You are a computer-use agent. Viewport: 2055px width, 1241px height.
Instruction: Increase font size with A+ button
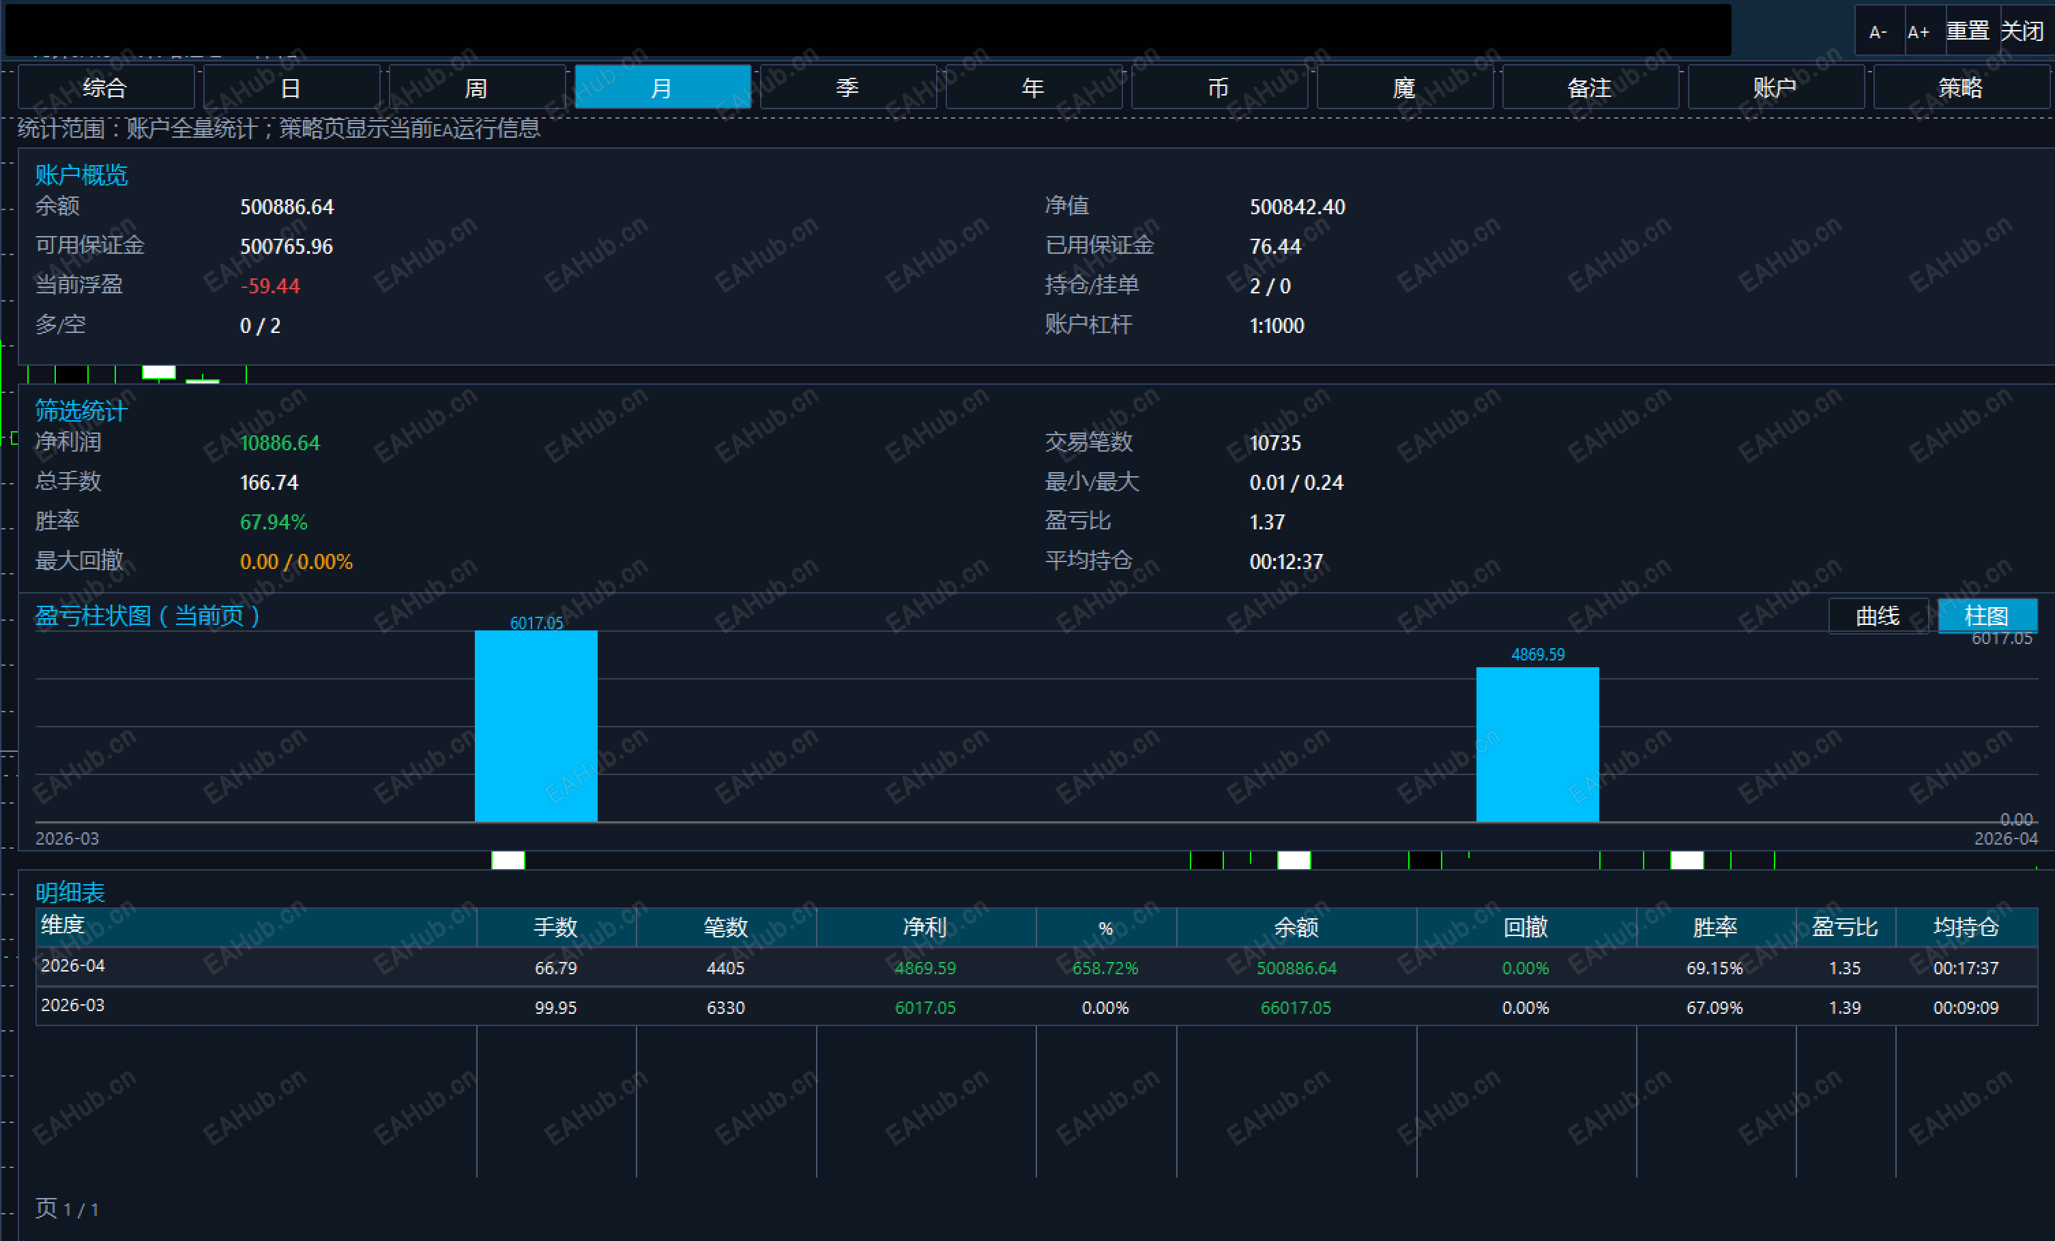(x=1919, y=31)
